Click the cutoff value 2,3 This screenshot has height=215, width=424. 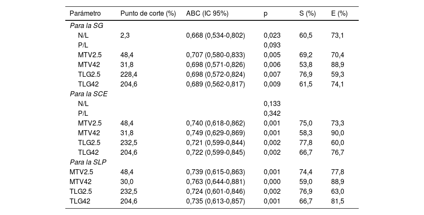[x=125, y=36]
